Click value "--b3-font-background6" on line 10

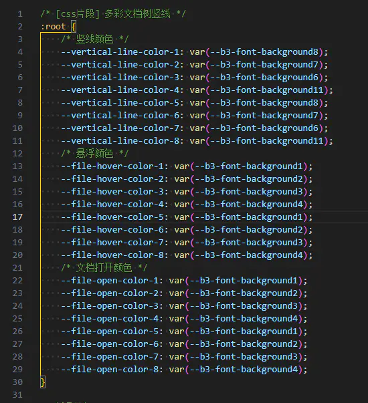tap(264, 128)
